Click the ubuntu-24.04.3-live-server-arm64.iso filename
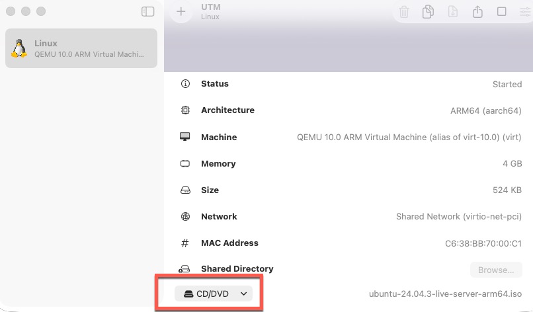Viewport: 533px width, 312px height. (445, 293)
